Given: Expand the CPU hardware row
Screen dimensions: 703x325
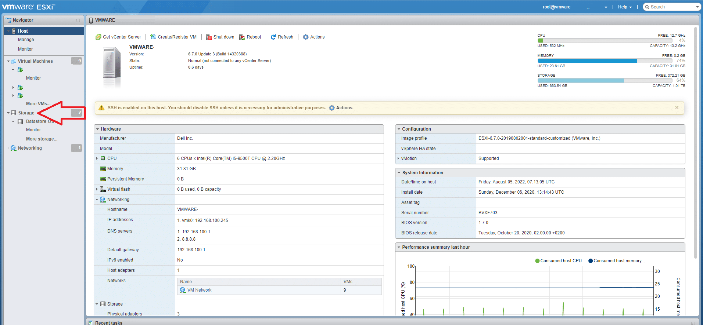Looking at the screenshot, I should pos(97,158).
